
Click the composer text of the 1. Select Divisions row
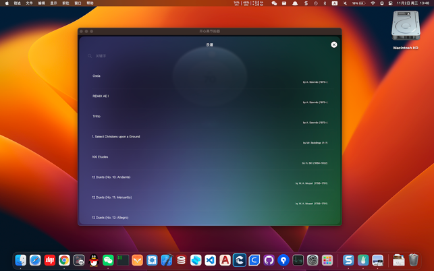[315, 143]
